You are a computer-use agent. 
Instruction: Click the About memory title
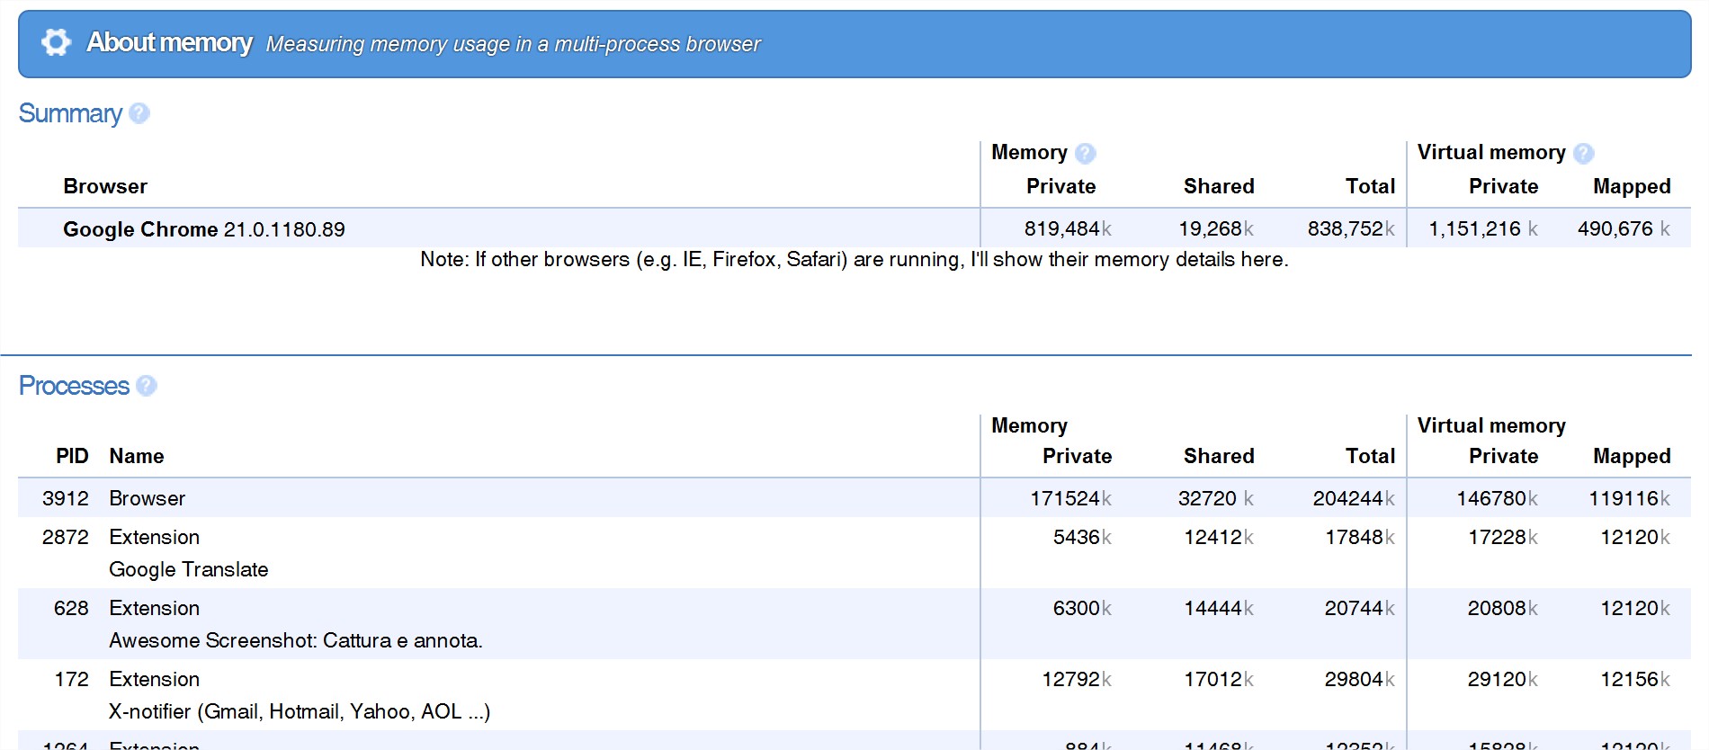point(169,42)
